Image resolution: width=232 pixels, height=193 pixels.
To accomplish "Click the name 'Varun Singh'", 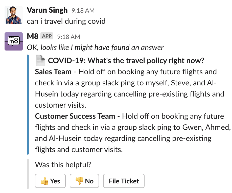I will [x=47, y=10].
